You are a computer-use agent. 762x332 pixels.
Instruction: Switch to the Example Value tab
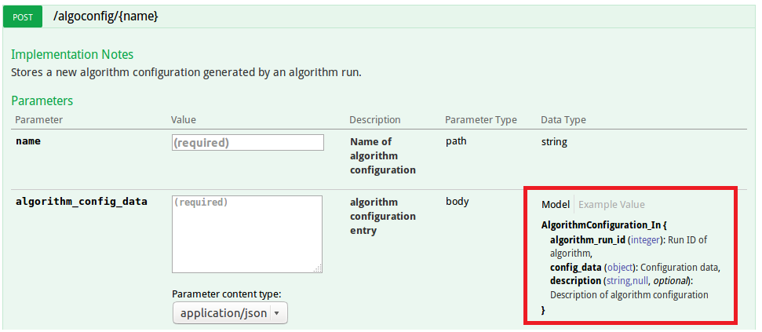pos(611,205)
